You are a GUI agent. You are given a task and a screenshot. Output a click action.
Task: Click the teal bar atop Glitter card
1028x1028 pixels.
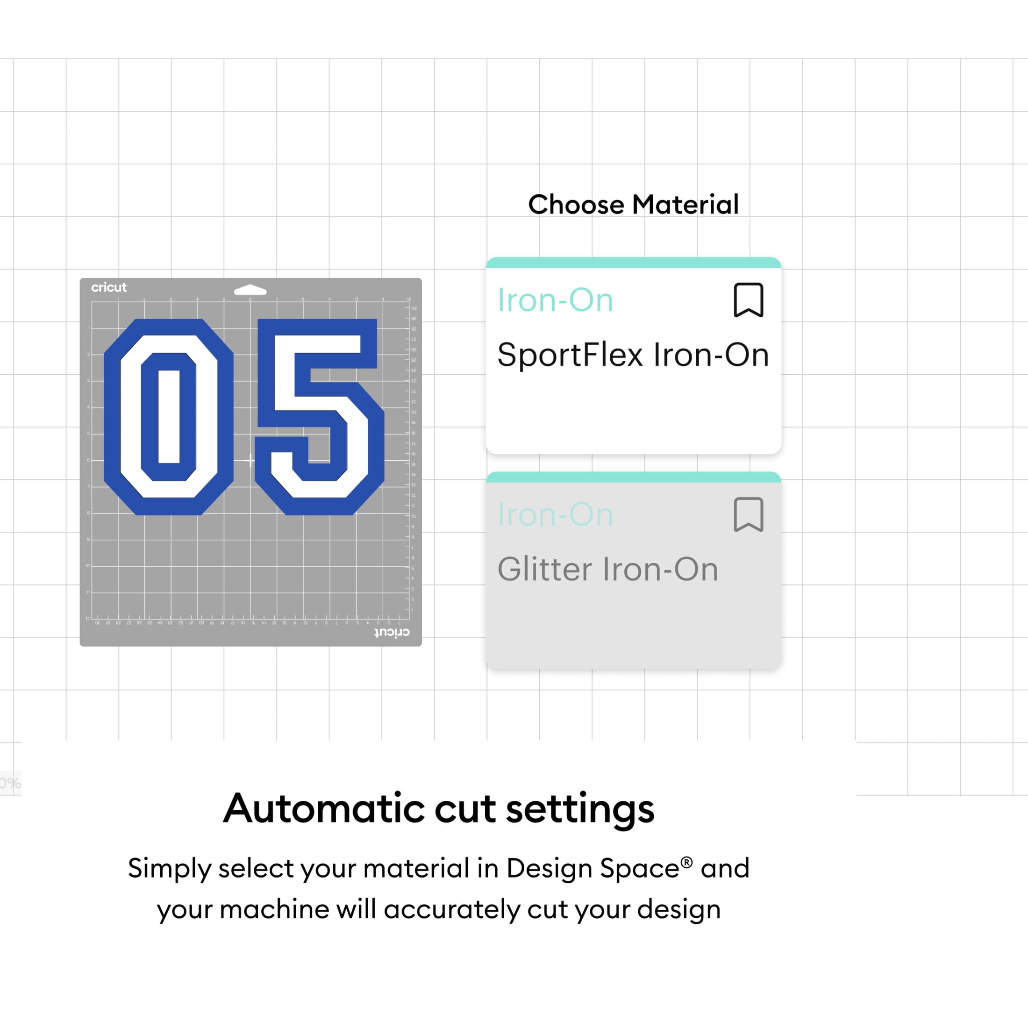click(633, 477)
